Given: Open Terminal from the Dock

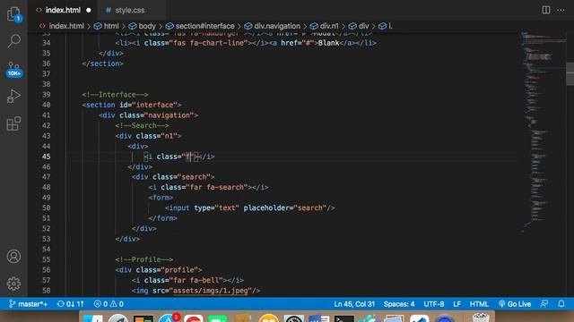Looking at the screenshot, I should point(344,318).
